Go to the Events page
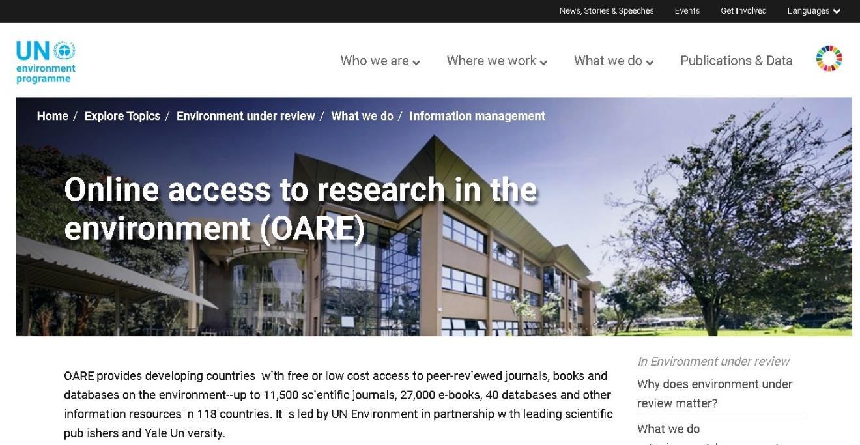 (x=687, y=11)
